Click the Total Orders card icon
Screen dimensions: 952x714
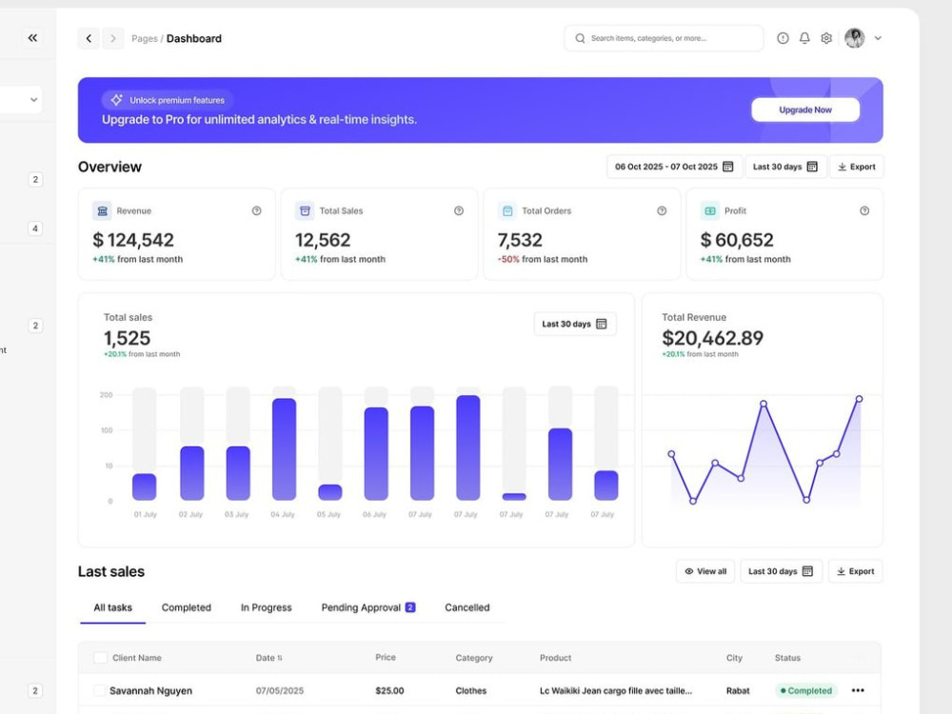click(507, 210)
